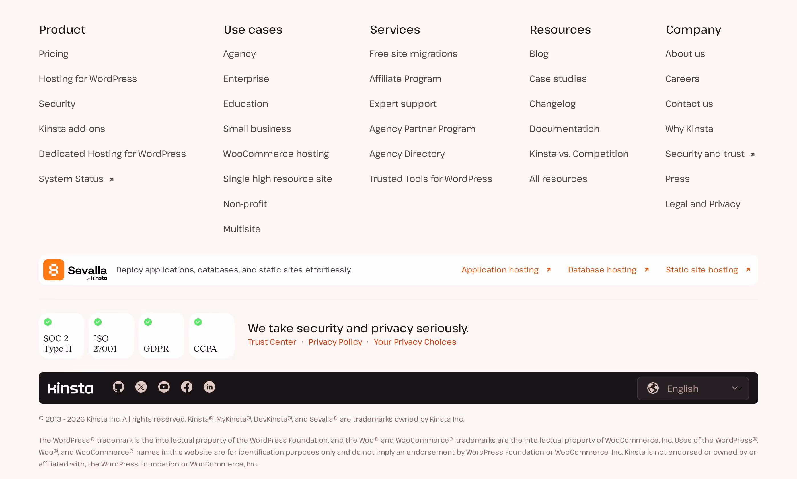Visit Kinsta's YouTube channel icon
Image resolution: width=797 pixels, height=479 pixels.
[x=164, y=387]
